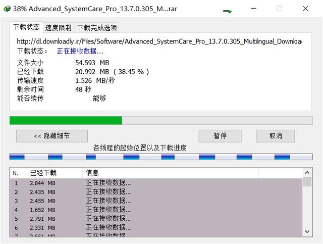Select thread row 2 with 2.435 MB
The image size is (323, 244).
[x=156, y=192]
